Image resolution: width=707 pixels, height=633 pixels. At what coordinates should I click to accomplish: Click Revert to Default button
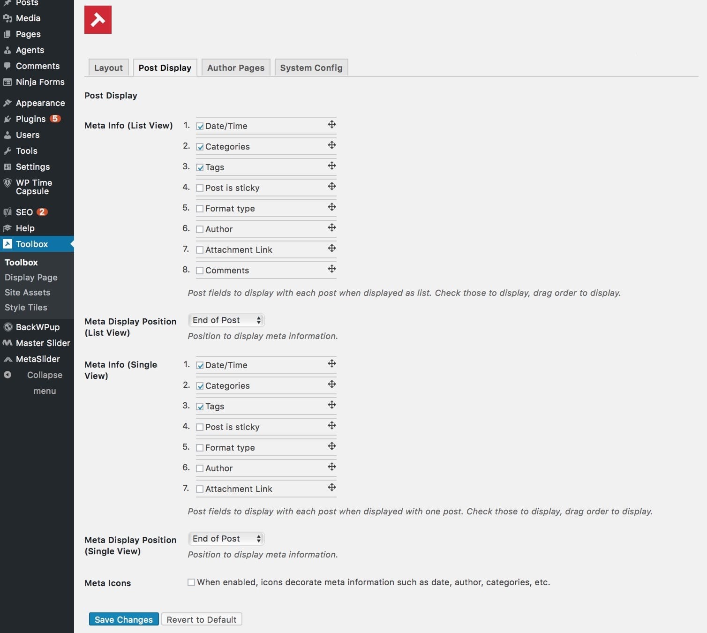pos(202,619)
